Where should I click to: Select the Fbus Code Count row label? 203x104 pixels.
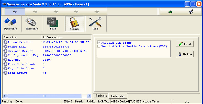pos(21,64)
